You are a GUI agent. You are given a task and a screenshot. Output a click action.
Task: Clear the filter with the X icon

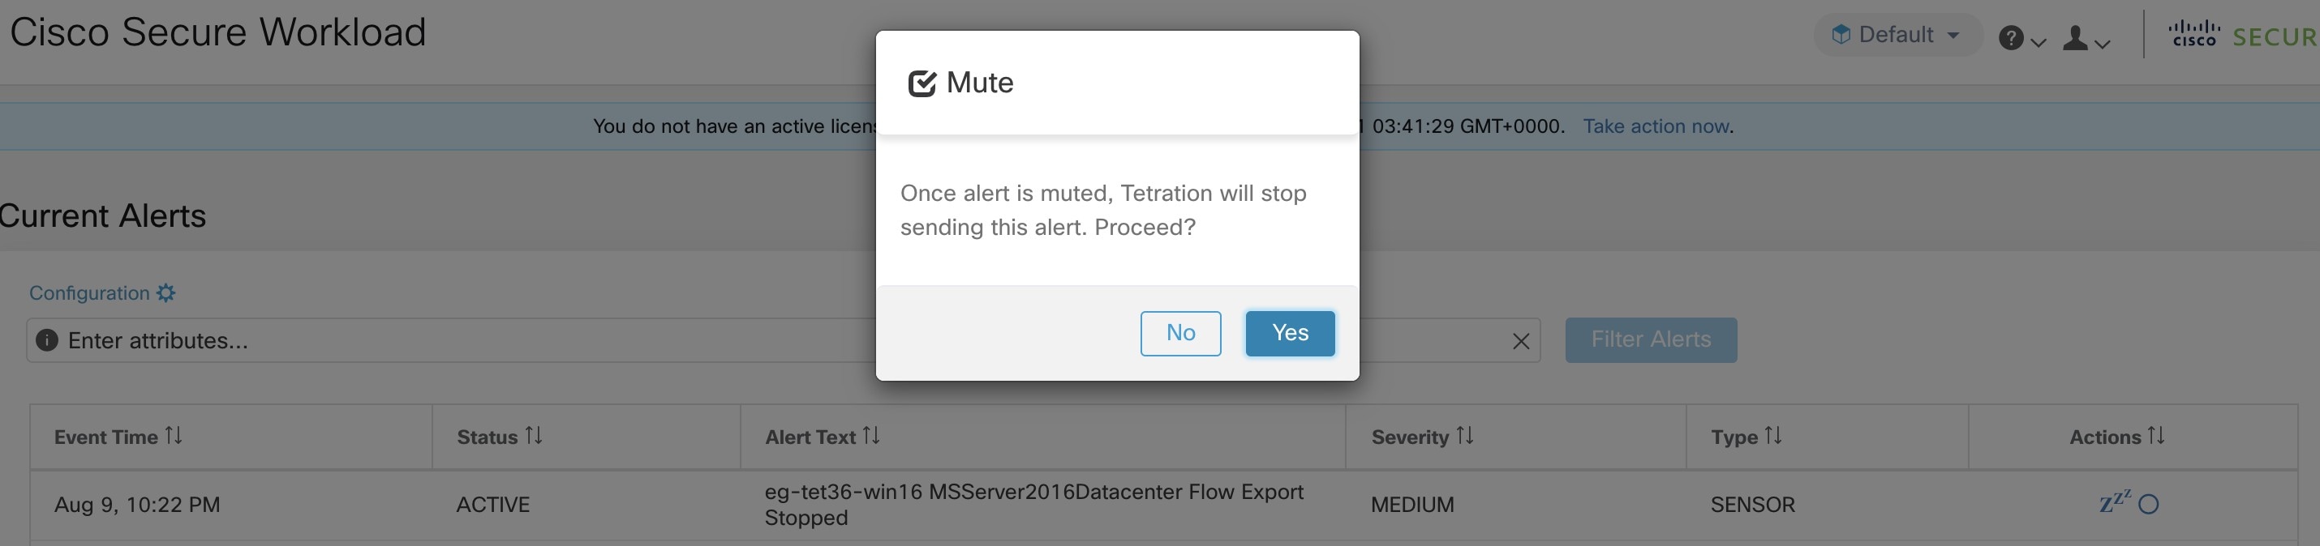(1521, 341)
